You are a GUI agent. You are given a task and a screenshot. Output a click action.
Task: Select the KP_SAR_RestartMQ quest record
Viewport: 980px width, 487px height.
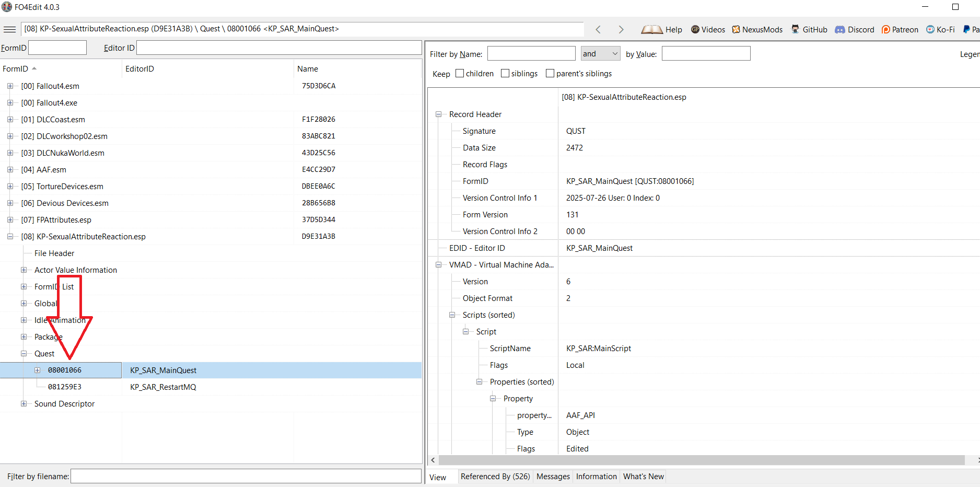(x=163, y=387)
